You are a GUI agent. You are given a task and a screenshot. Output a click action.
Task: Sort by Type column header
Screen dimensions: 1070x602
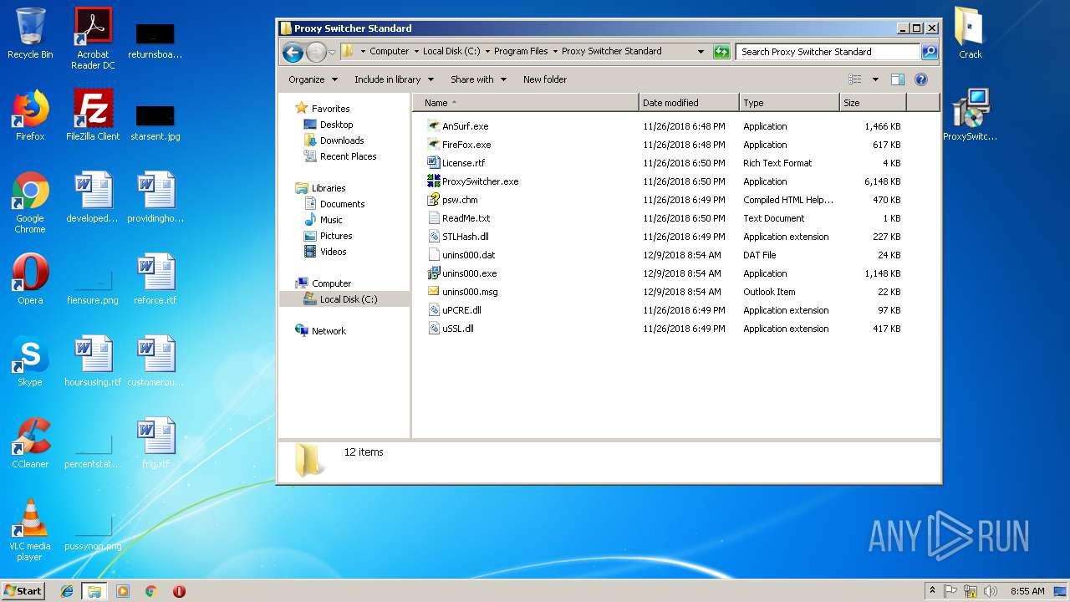(x=790, y=103)
